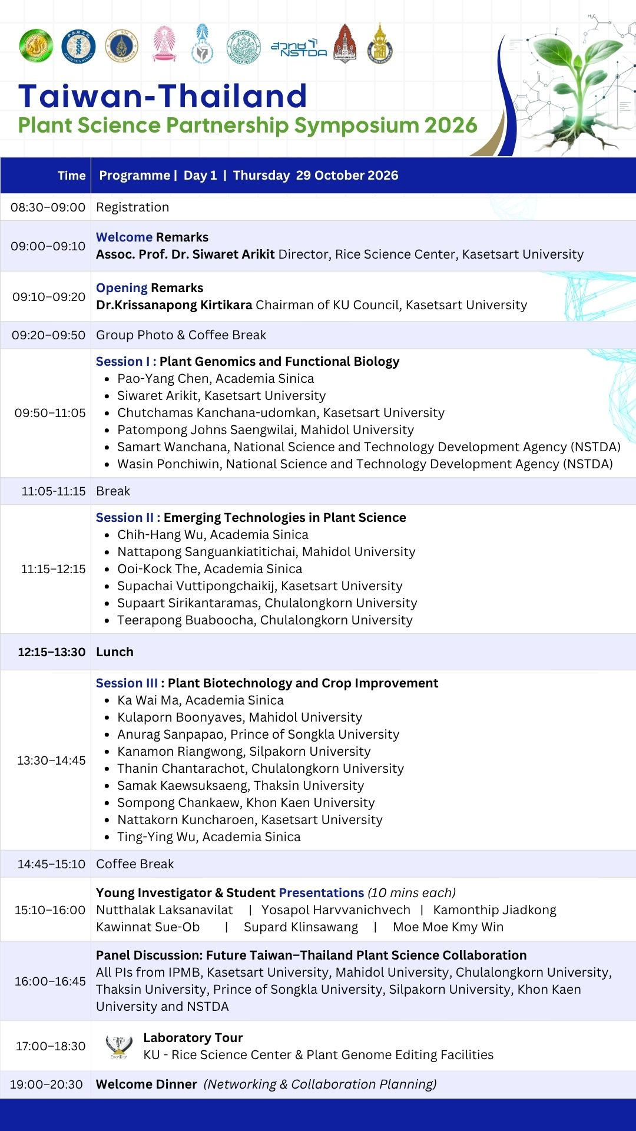Select the 08:30–09:00 time cell
The height and width of the screenshot is (1131, 636).
pyautogui.click(x=46, y=207)
